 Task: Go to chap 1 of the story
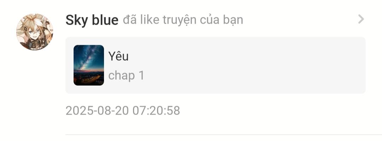(x=126, y=75)
